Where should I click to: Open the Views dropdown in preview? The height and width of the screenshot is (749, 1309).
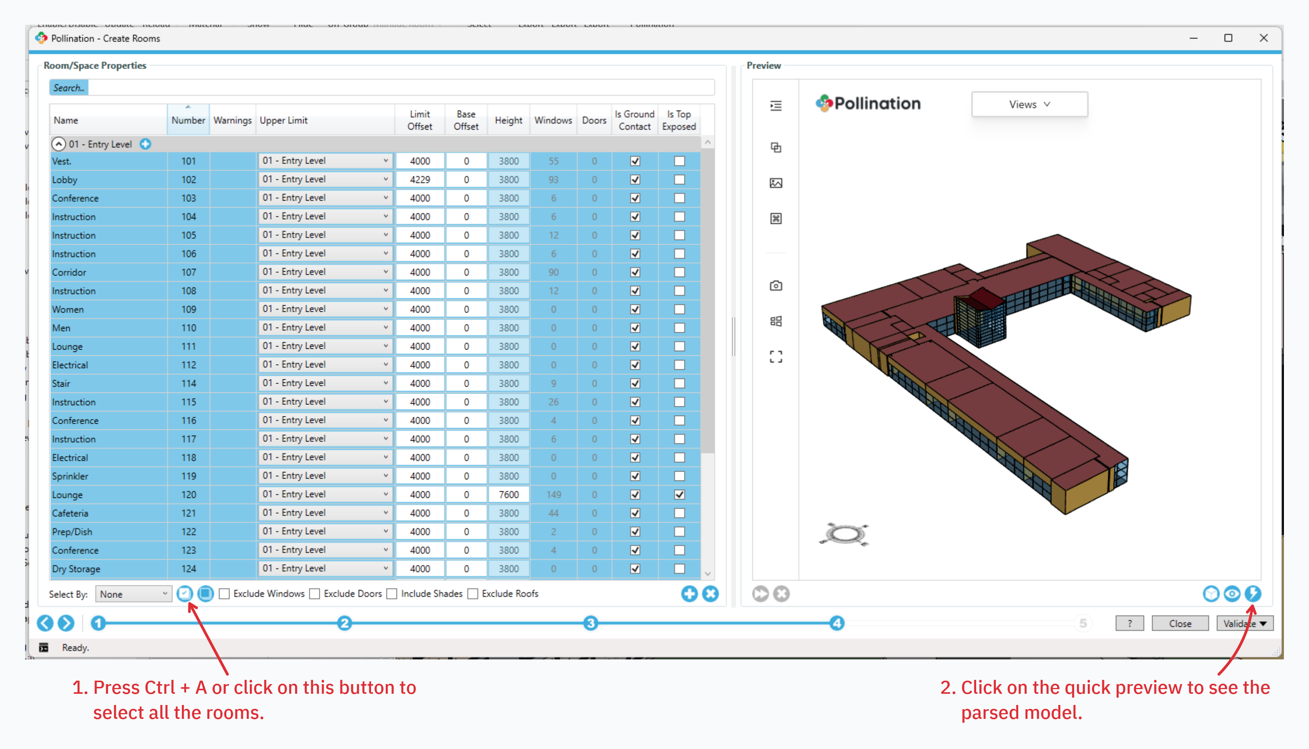click(x=1029, y=104)
